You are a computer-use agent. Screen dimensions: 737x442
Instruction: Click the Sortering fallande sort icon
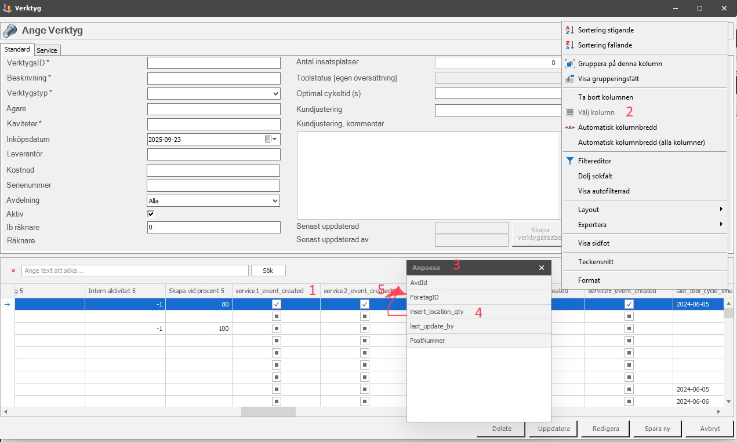(x=569, y=45)
